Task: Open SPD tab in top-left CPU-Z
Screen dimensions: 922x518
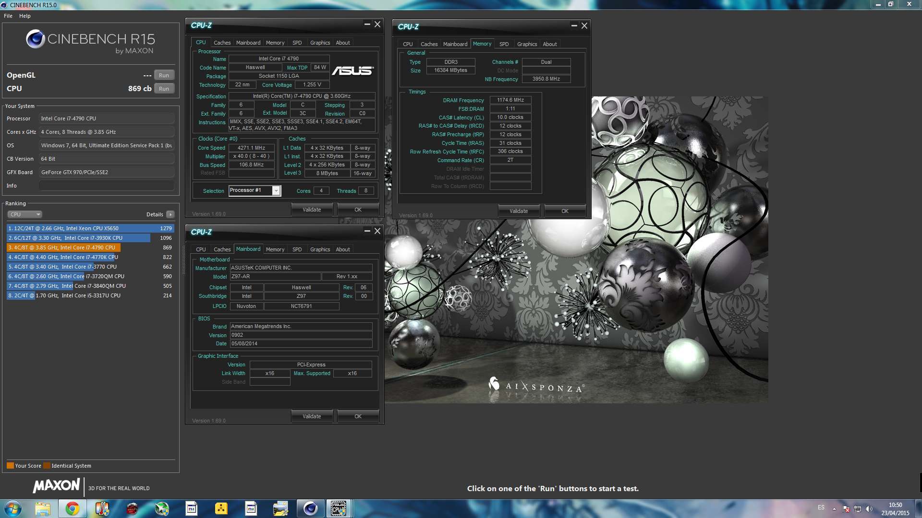Action: point(297,43)
